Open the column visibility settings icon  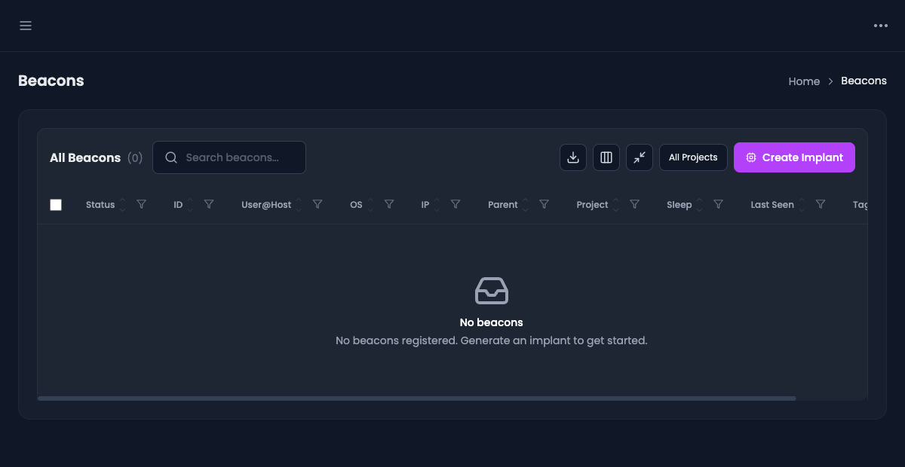click(x=606, y=157)
